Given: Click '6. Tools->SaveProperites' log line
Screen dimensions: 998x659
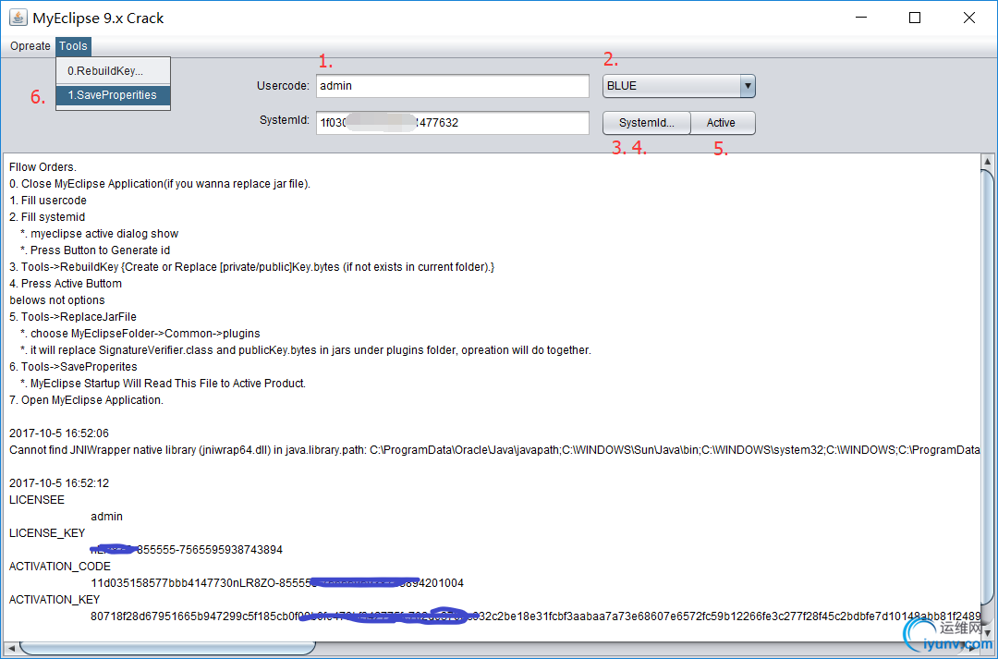Looking at the screenshot, I should 73,366.
